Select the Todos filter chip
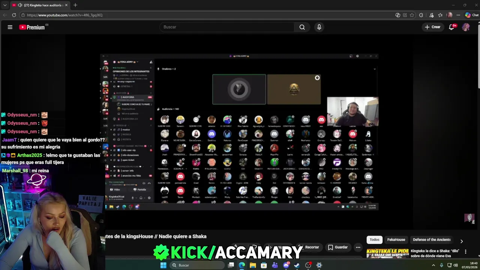Image resolution: width=480 pixels, height=270 pixels. (x=374, y=240)
